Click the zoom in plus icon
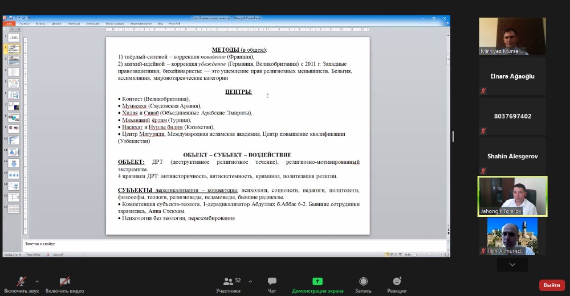The width and height of the screenshot is (570, 296). pos(442,254)
